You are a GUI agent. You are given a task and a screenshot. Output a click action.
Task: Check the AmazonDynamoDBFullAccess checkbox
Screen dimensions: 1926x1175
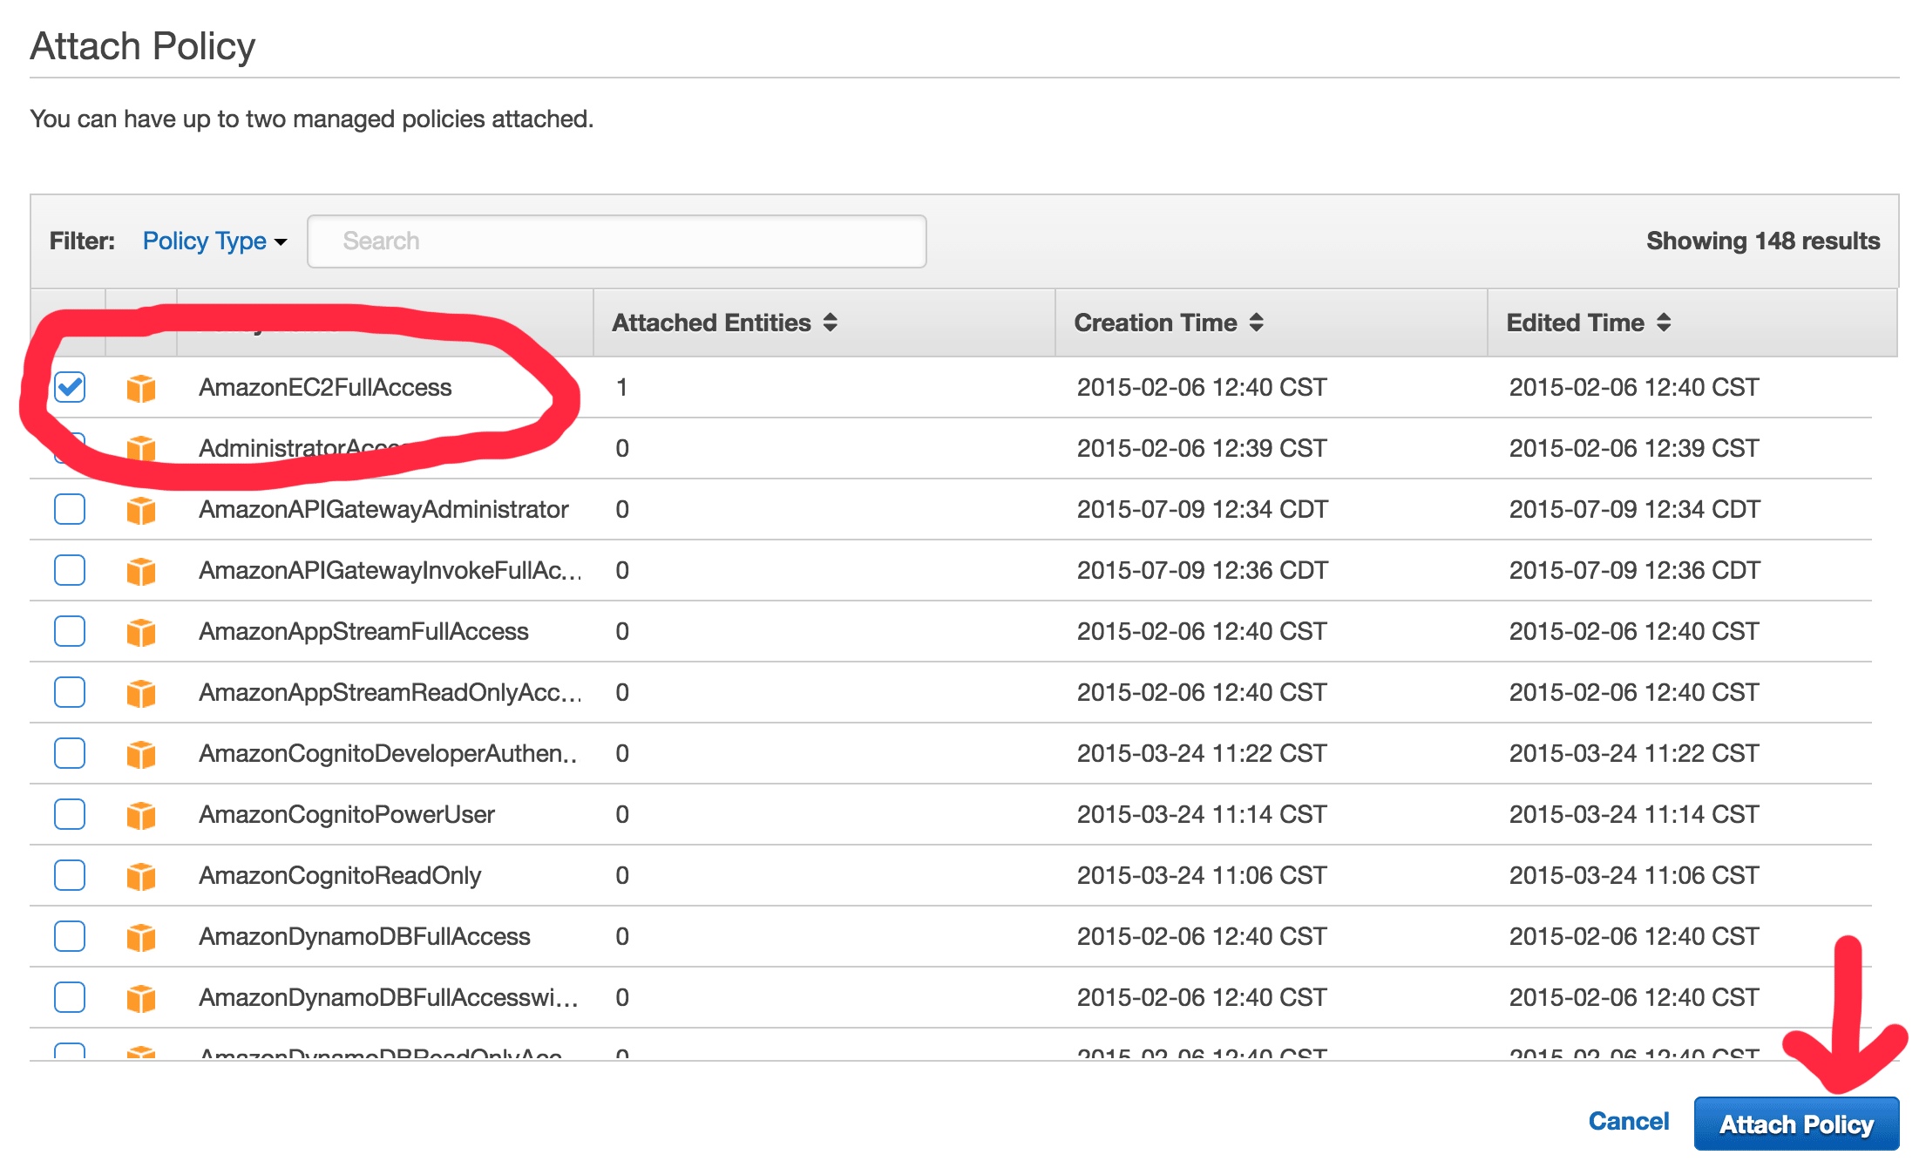70,936
